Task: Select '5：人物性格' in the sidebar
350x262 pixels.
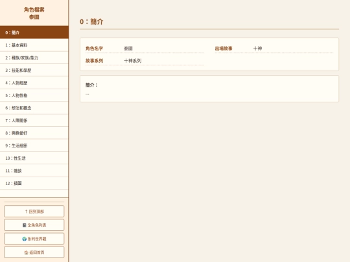Action: pyautogui.click(x=34, y=95)
